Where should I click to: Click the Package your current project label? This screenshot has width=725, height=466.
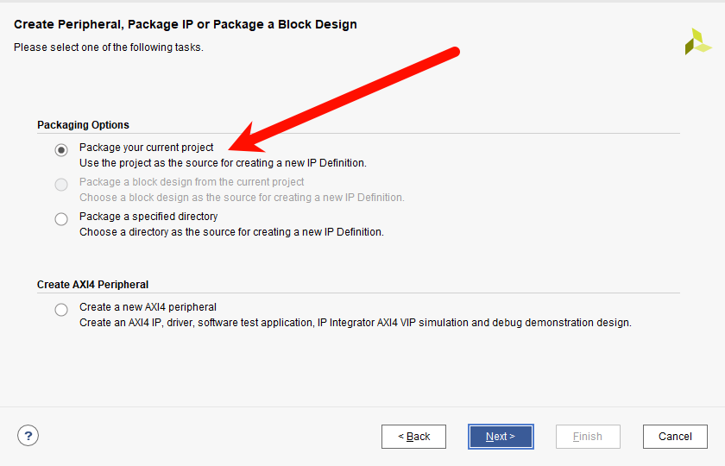click(146, 148)
